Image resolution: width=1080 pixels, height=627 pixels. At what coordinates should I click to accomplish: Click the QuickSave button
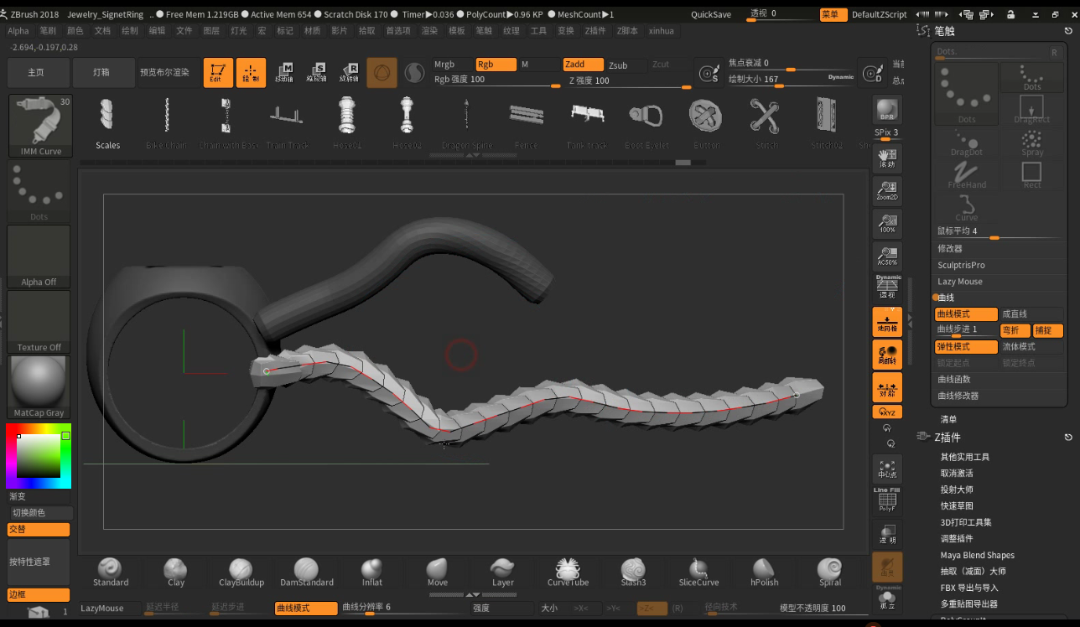[711, 14]
